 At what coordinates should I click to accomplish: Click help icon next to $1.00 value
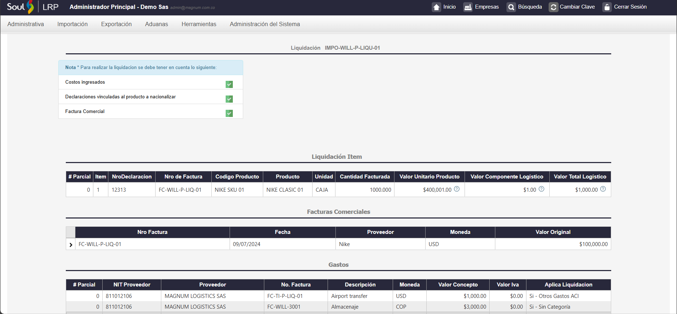tap(541, 189)
